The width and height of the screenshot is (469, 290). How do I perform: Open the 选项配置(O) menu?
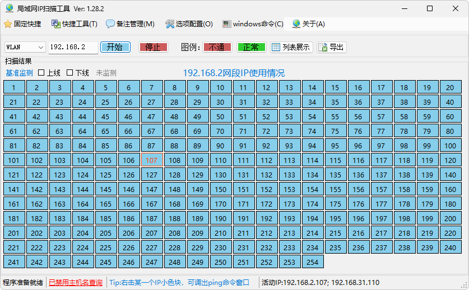click(x=194, y=24)
